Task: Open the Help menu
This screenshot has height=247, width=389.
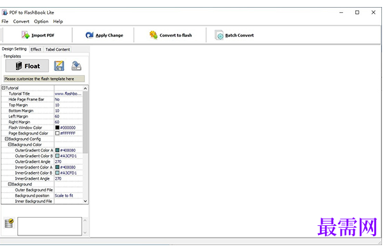Action: pos(57,22)
